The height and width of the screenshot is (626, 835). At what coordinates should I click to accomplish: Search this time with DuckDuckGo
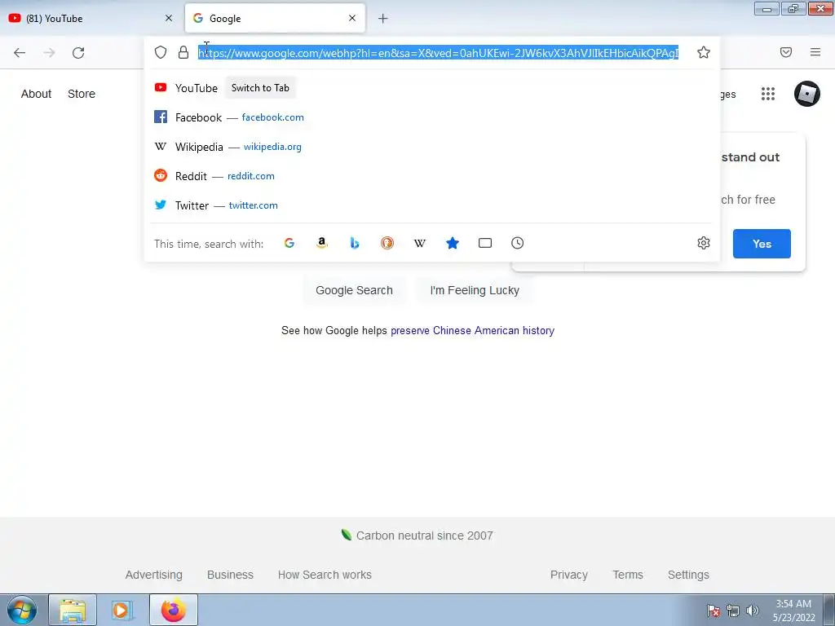tap(387, 243)
